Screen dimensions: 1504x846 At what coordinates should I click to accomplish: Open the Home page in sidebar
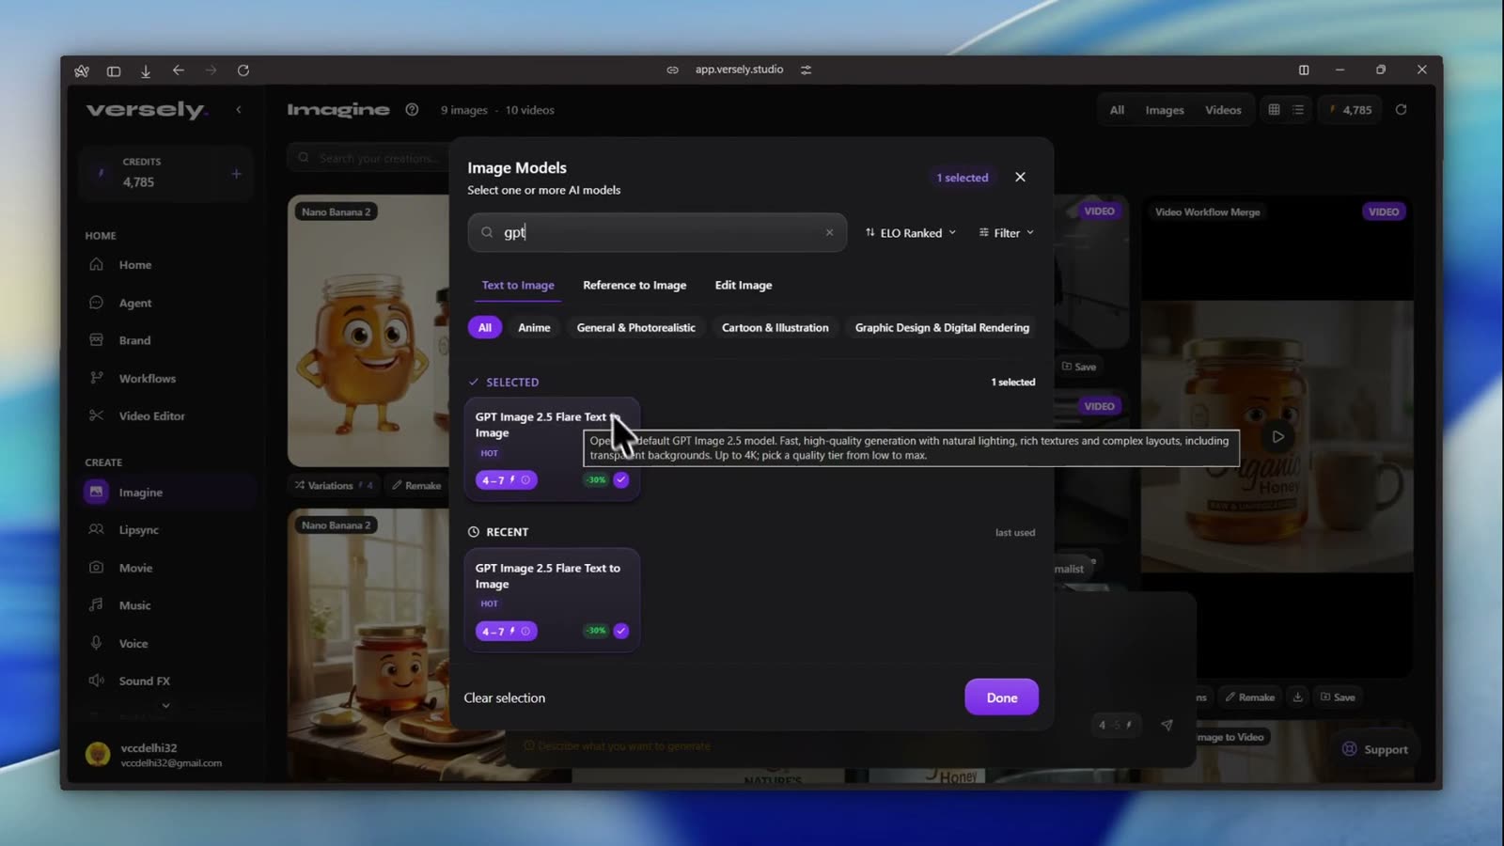coord(134,265)
